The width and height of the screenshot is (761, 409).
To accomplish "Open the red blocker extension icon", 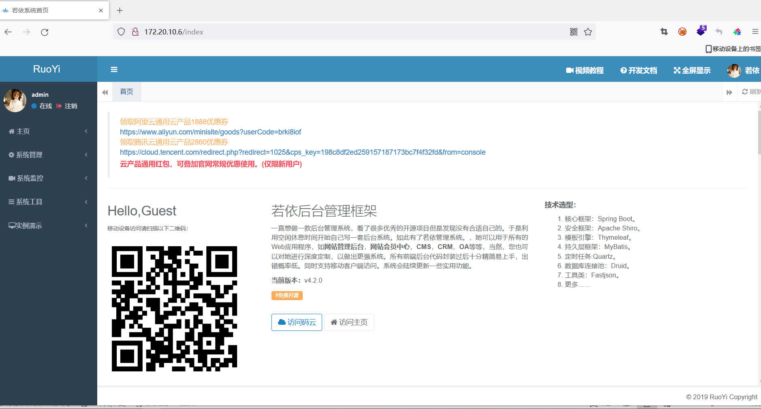I will (682, 32).
